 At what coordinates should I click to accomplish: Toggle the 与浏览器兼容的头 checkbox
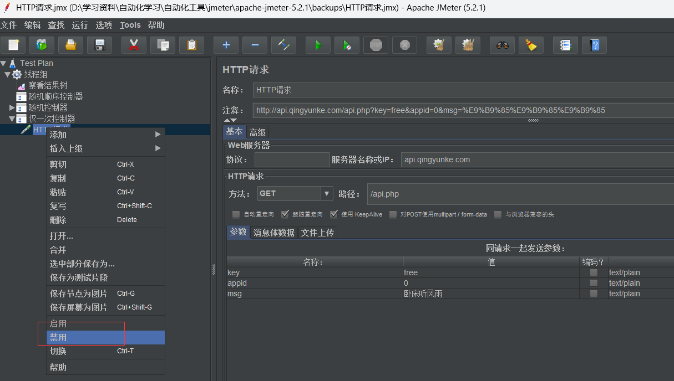[x=498, y=214]
